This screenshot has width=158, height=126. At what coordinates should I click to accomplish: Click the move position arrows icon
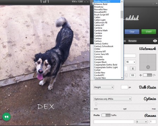click(x=140, y=75)
